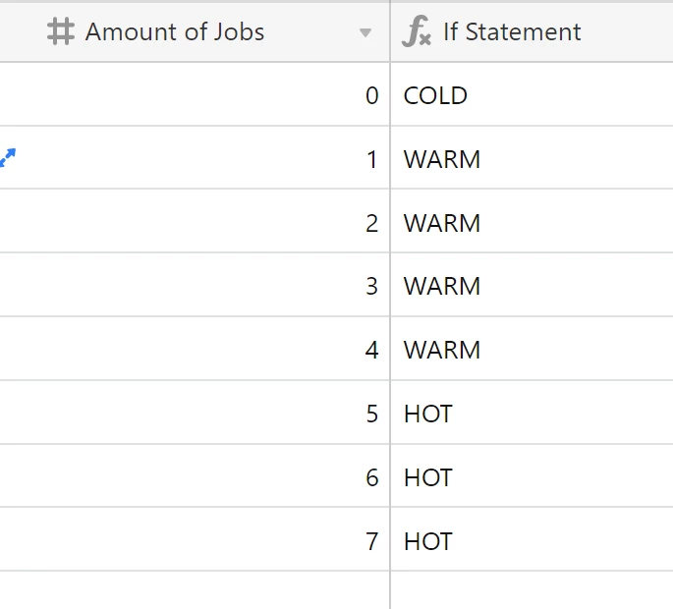Image resolution: width=673 pixels, height=609 pixels.
Task: Click the blue expand record arrow icon
Action: pyautogui.click(x=8, y=157)
